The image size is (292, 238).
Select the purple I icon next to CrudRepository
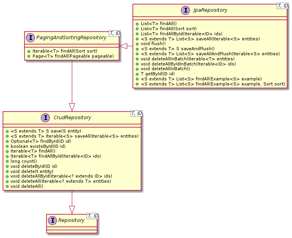click(45, 118)
